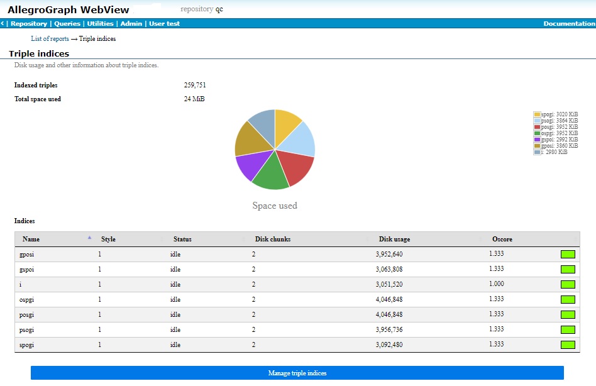Viewport: 596px width, 386px height.
Task: Click the green Oscore indicator for spogi
Action: coord(568,345)
